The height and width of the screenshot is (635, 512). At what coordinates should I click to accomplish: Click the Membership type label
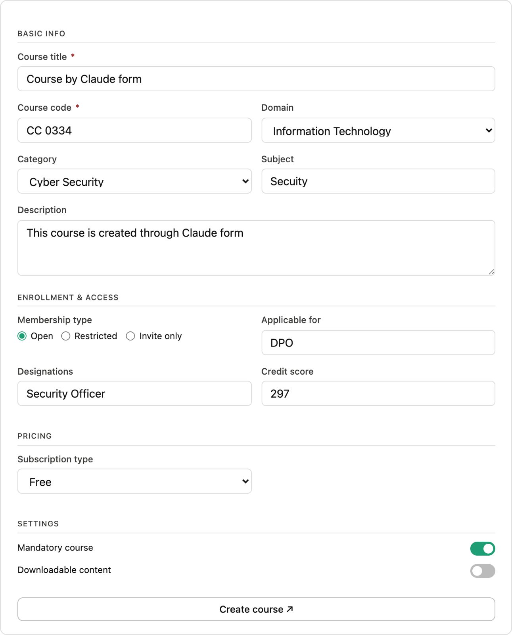pos(55,320)
